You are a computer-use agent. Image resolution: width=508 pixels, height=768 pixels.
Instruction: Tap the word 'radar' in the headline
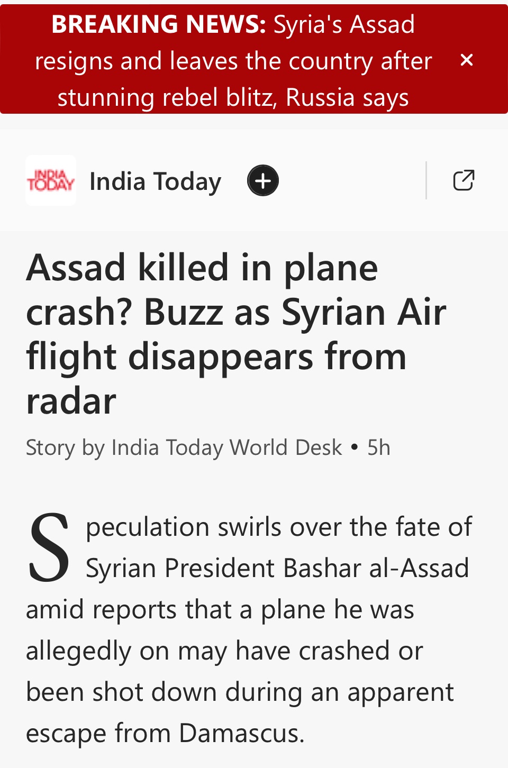coord(71,401)
